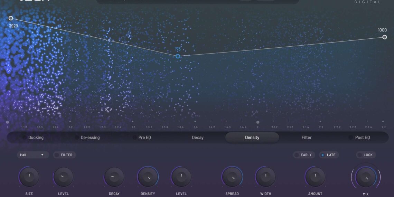Select the envelope point labeled 3929
This screenshot has width=394, height=197.
[11, 18]
